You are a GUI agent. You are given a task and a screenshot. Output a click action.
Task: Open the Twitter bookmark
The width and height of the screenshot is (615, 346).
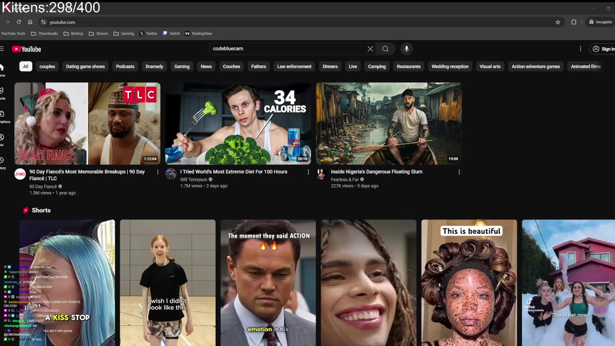tap(148, 34)
